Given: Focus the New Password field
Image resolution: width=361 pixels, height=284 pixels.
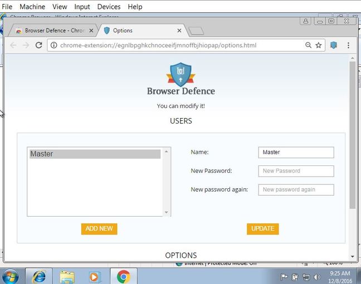Looking at the screenshot, I should [296, 171].
